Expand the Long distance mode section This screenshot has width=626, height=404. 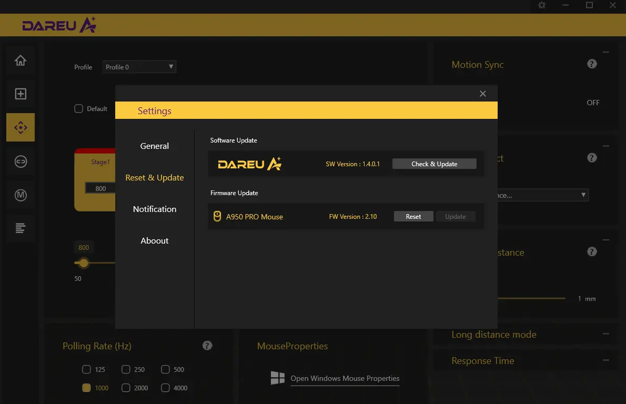pos(605,334)
